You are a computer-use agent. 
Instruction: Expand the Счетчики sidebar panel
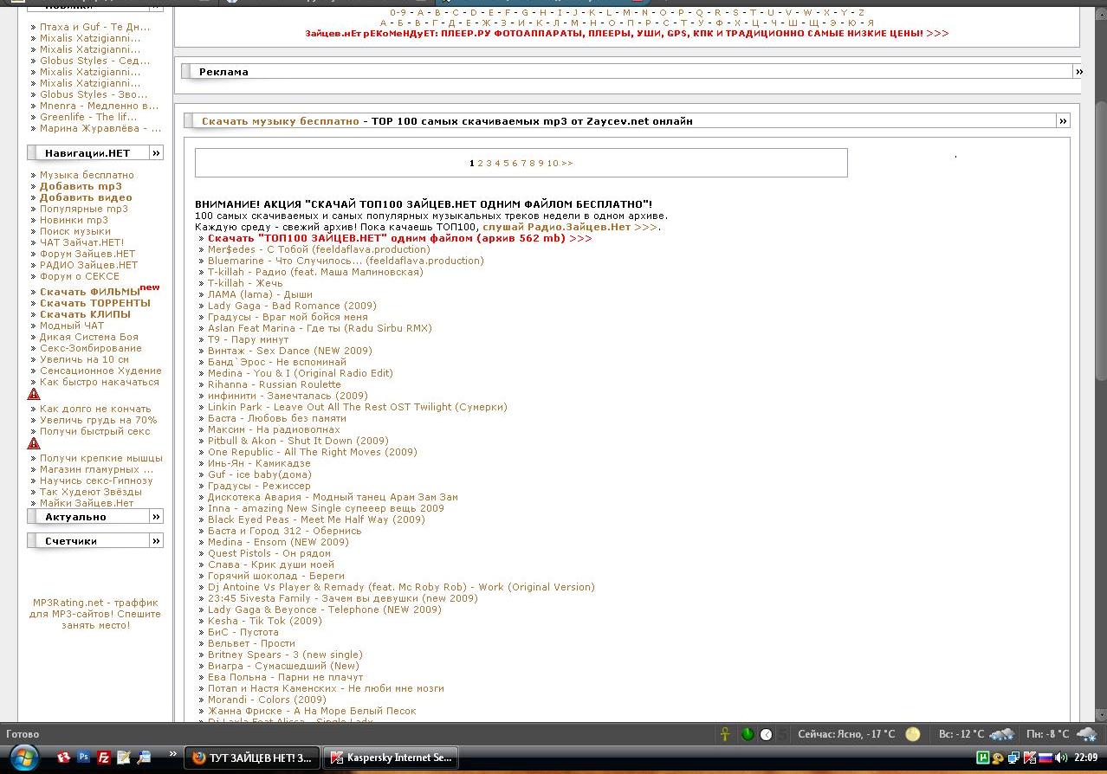click(156, 541)
